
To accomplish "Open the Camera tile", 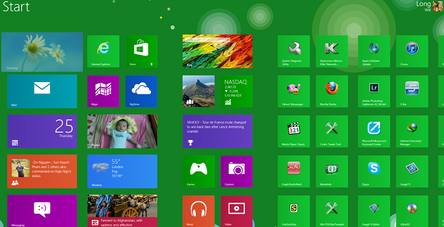I will 236,171.
